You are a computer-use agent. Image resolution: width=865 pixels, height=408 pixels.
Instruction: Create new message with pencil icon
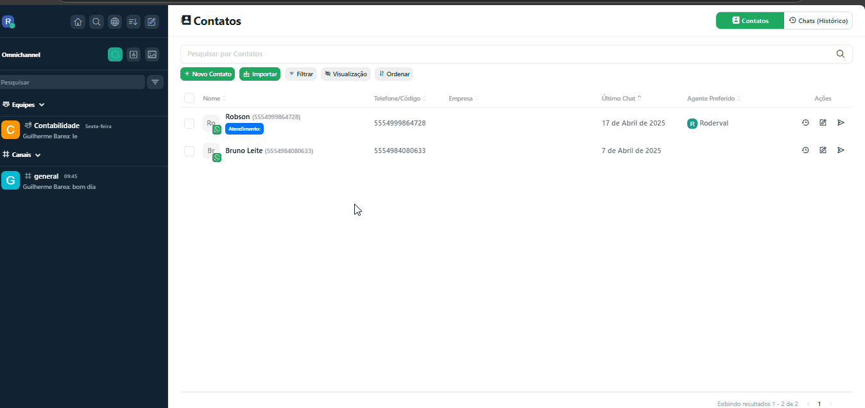151,22
